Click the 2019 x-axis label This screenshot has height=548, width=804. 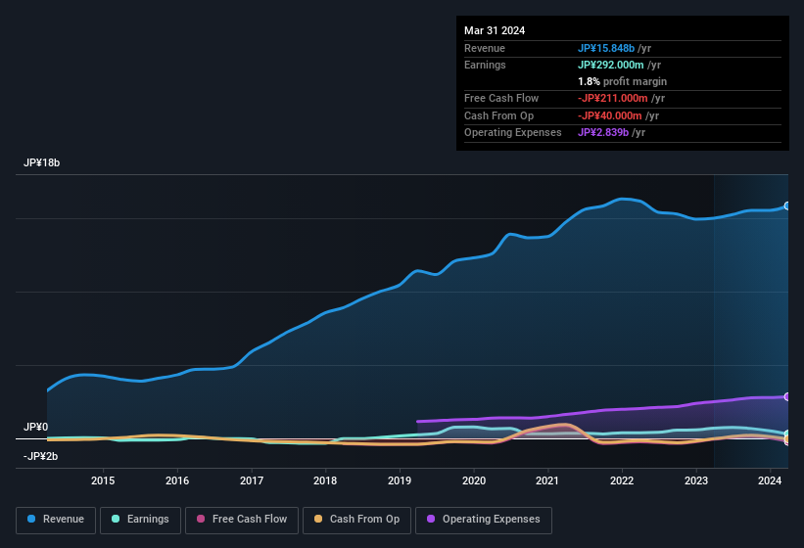point(400,480)
